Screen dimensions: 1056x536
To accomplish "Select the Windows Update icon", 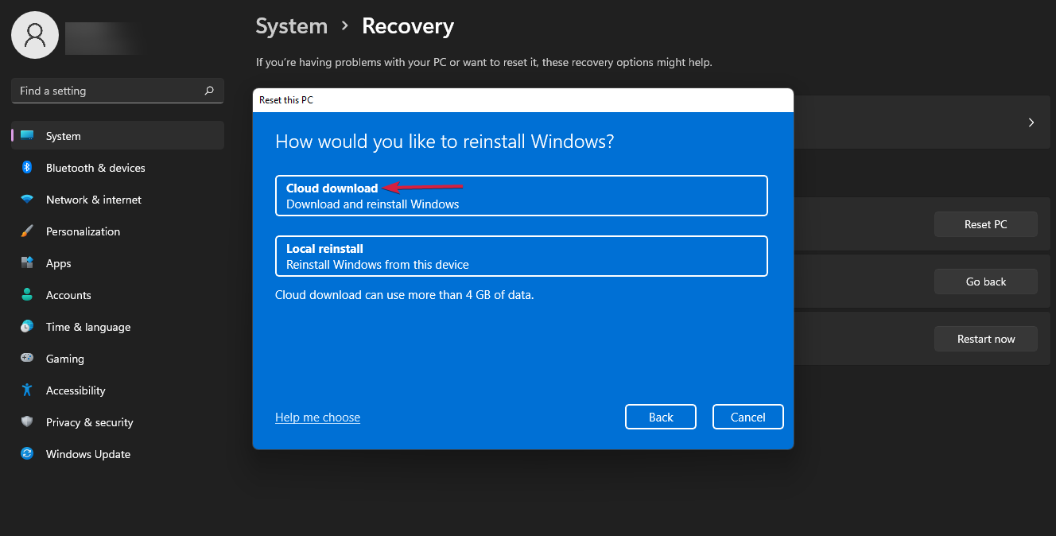I will (x=28, y=454).
